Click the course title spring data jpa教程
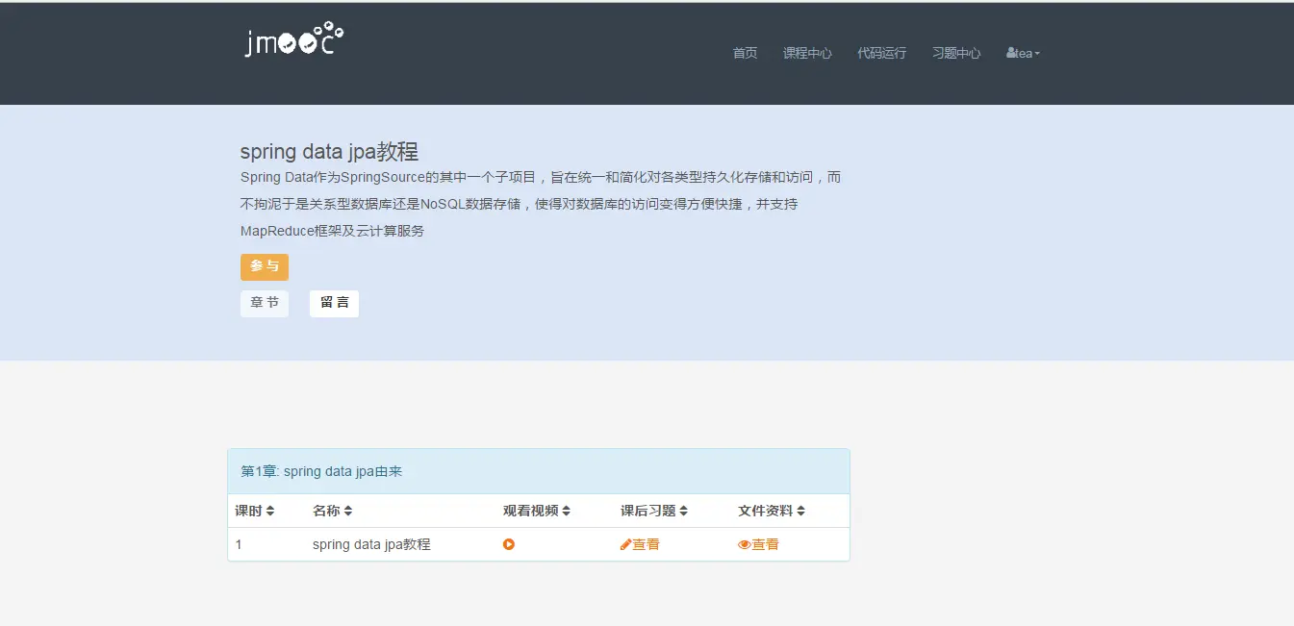Image resolution: width=1294 pixels, height=626 pixels. (329, 152)
